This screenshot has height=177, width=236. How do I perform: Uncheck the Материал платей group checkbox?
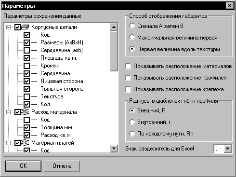click(x=17, y=143)
